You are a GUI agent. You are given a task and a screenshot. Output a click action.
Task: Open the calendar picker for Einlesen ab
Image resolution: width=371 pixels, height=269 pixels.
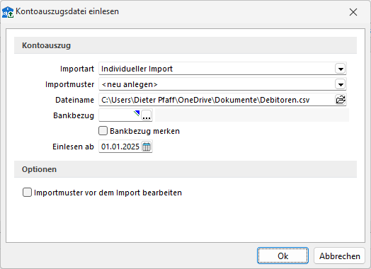click(147, 147)
